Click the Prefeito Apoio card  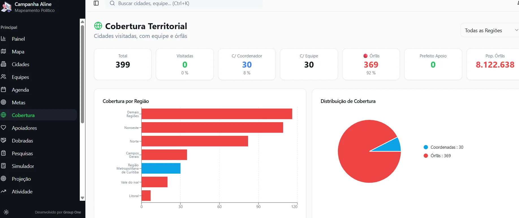433,64
